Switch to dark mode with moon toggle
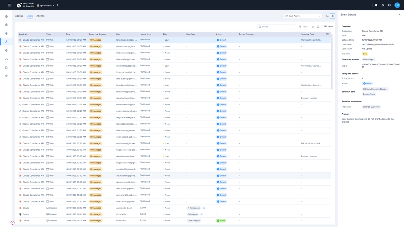Screen dimensions: 404x227 327,16
